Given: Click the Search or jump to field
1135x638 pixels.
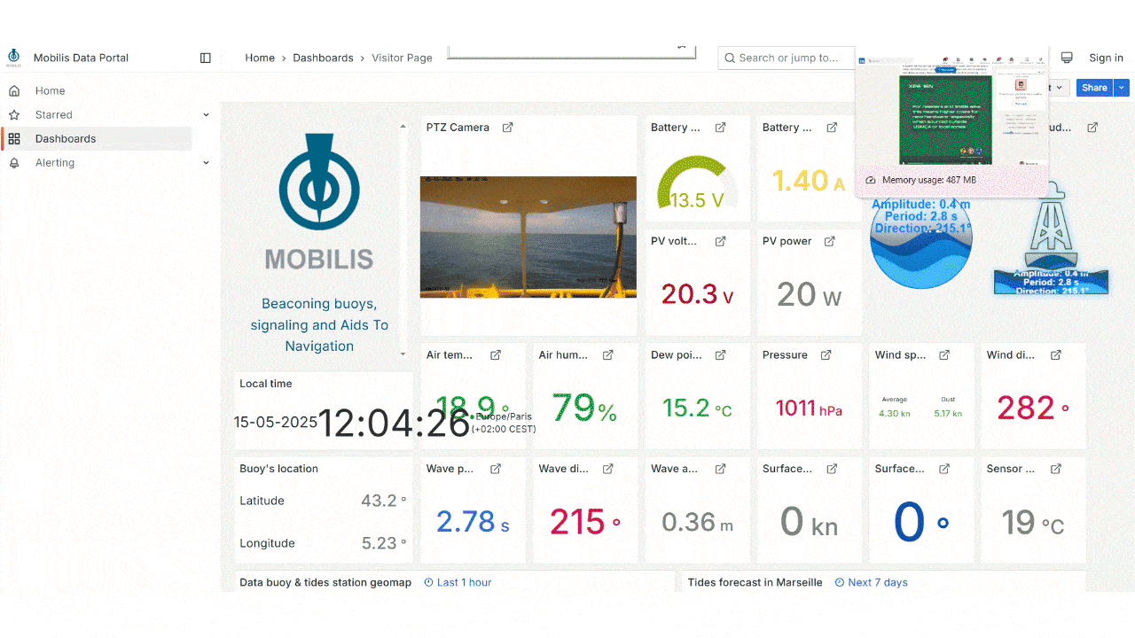Looking at the screenshot, I should coord(785,58).
